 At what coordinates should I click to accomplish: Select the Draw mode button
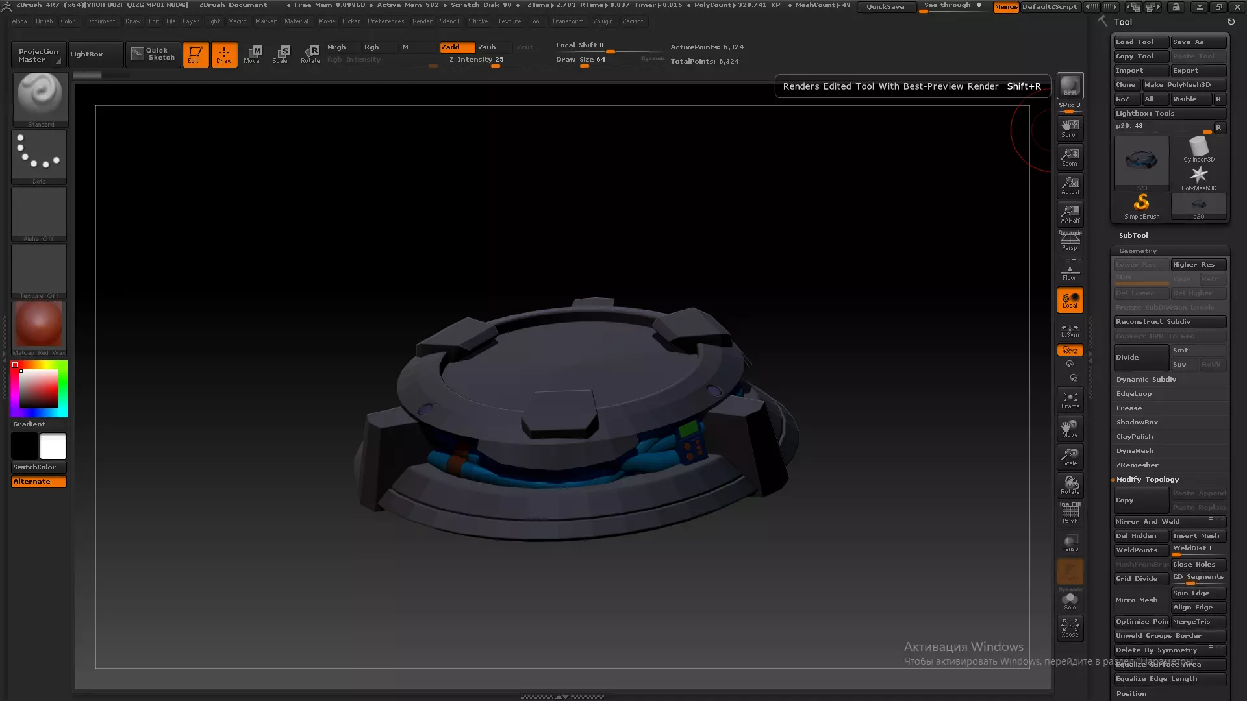coord(224,55)
